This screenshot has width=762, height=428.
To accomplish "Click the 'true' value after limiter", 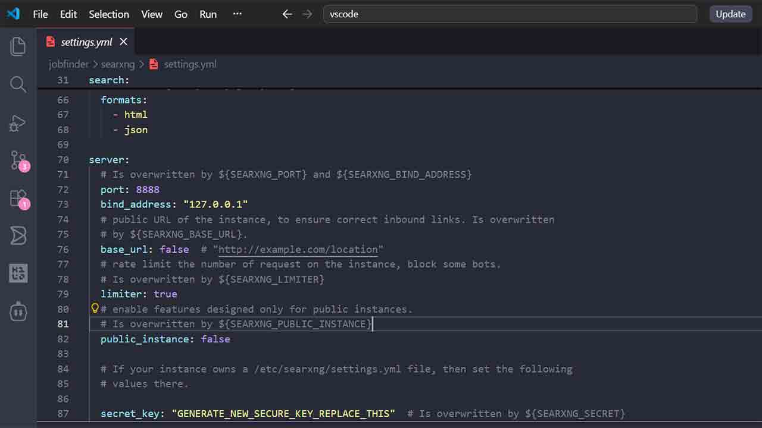I will click(165, 294).
